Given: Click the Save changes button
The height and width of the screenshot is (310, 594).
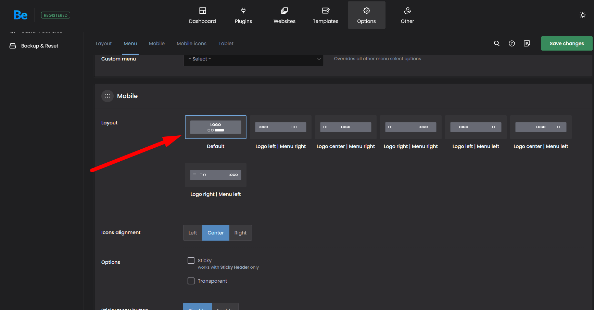Looking at the screenshot, I should [567, 43].
